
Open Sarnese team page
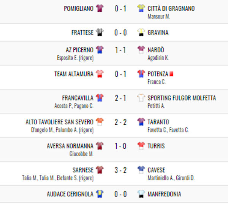[83, 170]
